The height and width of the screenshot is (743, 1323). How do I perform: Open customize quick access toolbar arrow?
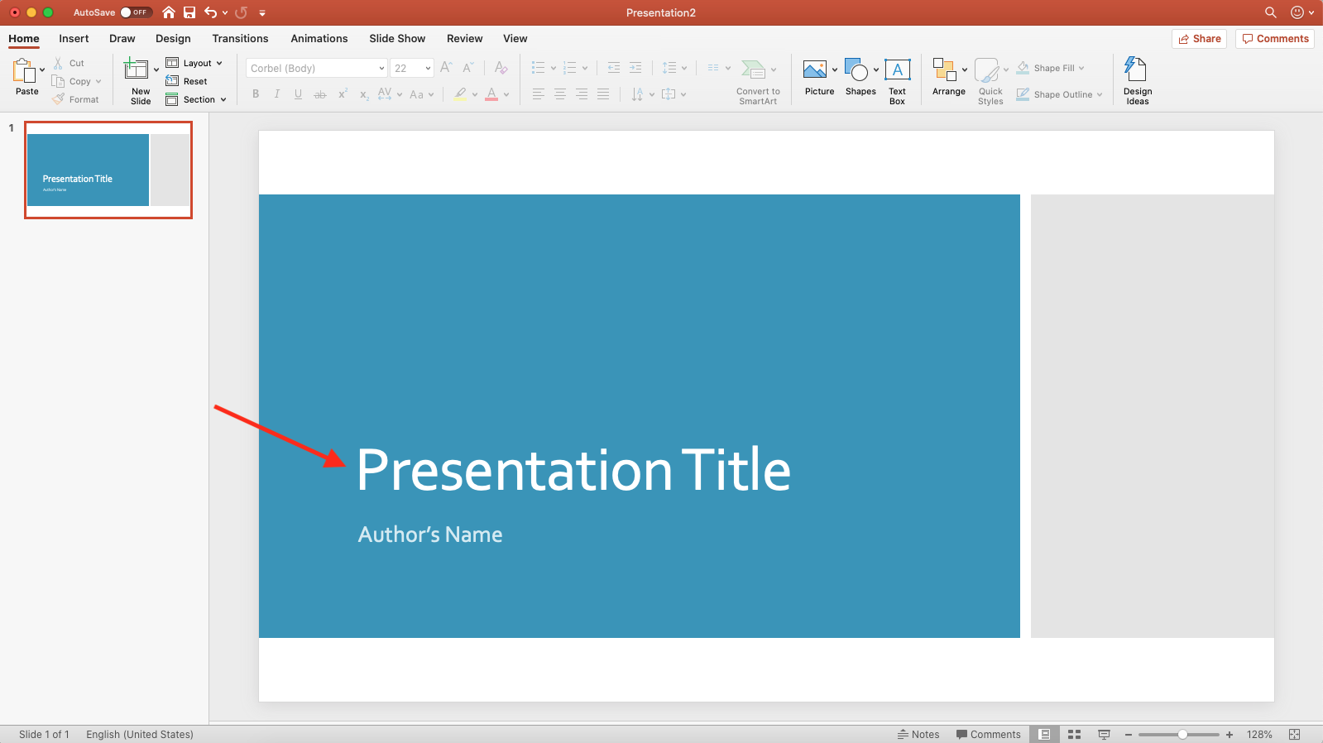[x=262, y=12]
